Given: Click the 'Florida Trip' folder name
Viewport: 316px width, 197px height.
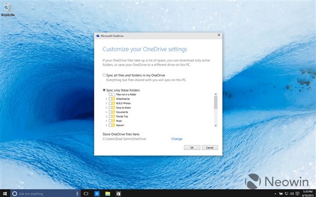Looking at the screenshot, I should point(122,116).
